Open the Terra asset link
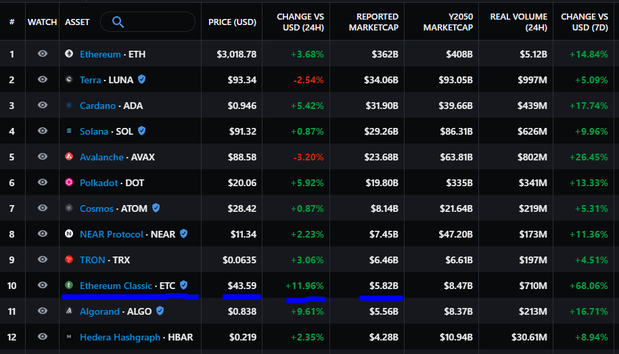The width and height of the screenshot is (619, 354). [91, 80]
